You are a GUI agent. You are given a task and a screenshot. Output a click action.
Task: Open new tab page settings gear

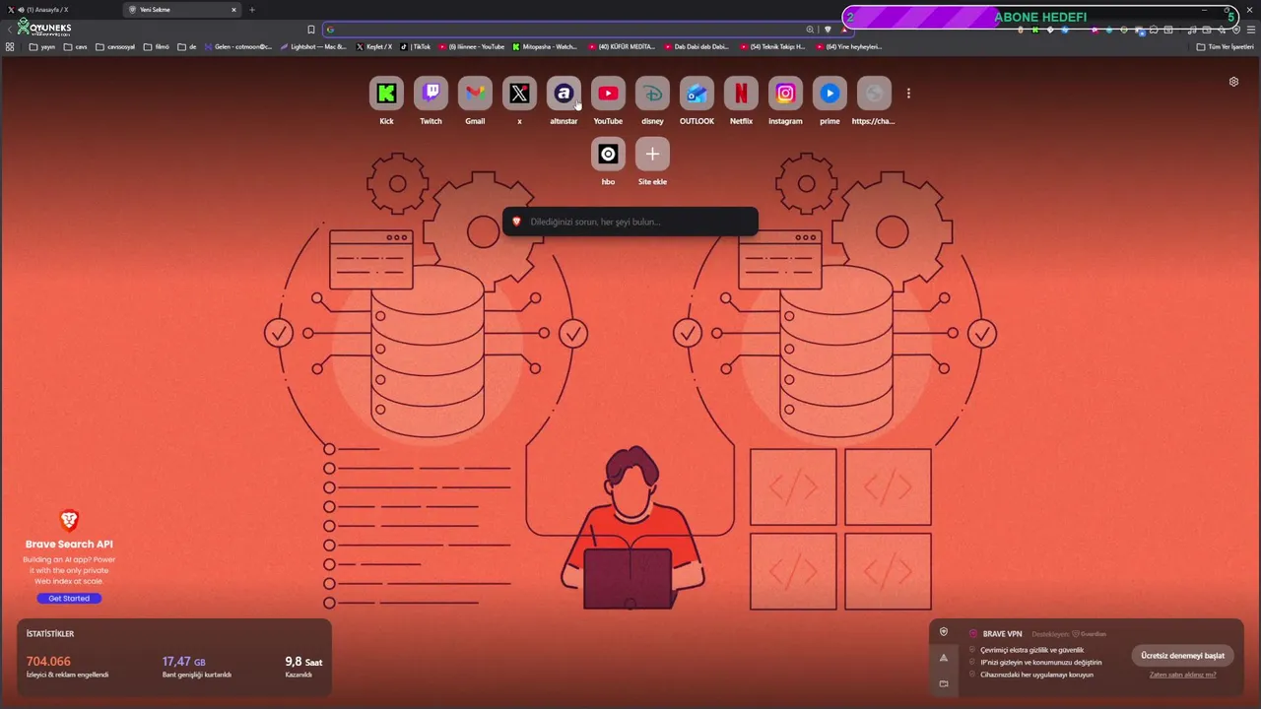(1233, 82)
